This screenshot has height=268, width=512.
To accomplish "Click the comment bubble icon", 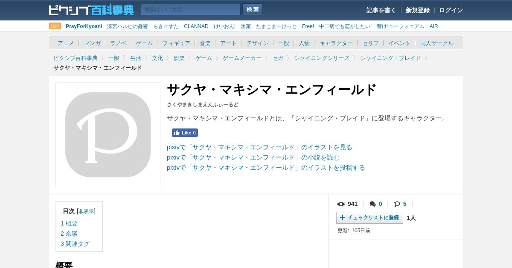I will tap(373, 204).
